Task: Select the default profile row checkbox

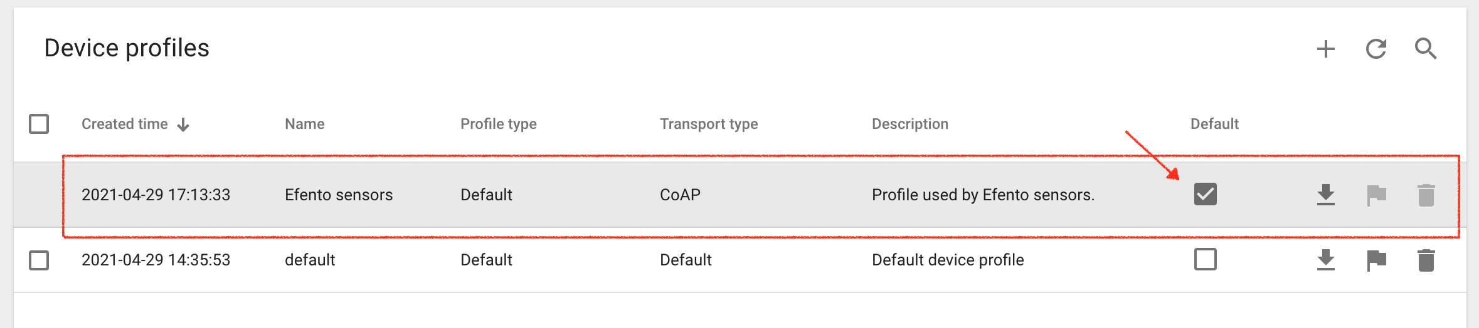Action: tap(39, 260)
